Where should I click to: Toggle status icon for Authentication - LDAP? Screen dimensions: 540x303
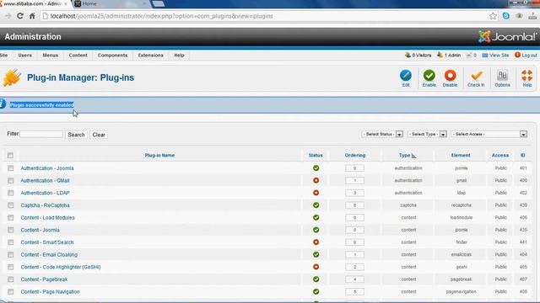point(316,193)
